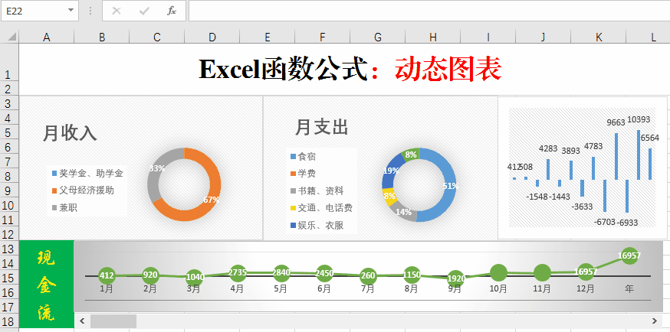Click the 2840 marker for 5月
Image resolution: width=670 pixels, height=332 pixels.
[281, 273]
